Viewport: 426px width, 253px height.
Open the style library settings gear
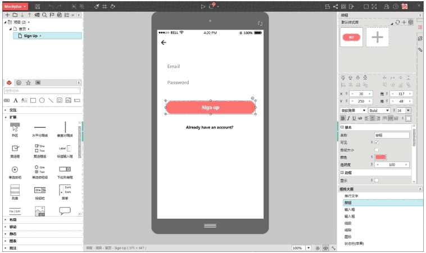pos(410,22)
